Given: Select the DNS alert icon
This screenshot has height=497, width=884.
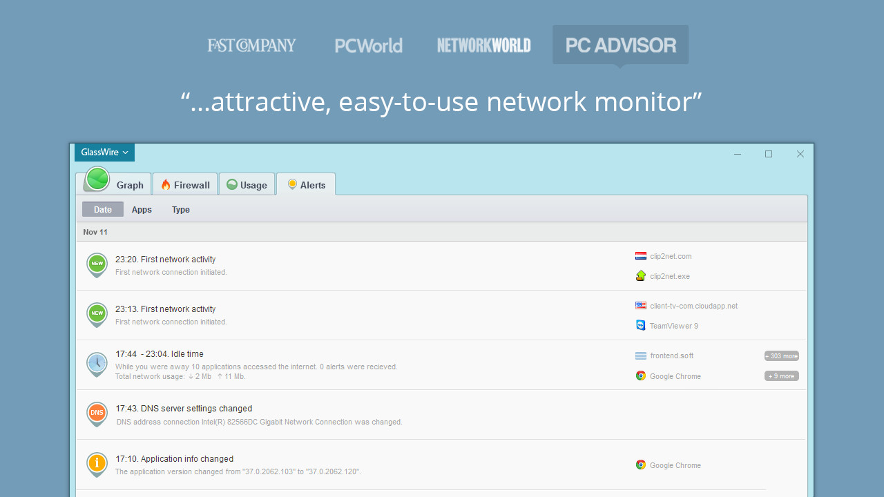Looking at the screenshot, I should [x=97, y=414].
